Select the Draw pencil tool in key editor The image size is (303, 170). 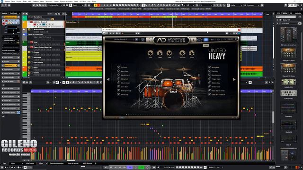71,82
